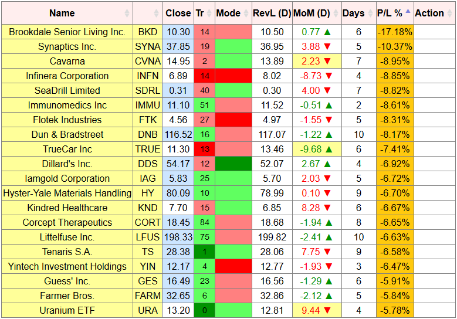Click Brookdale green up MoM arrow
The width and height of the screenshot is (457, 319).
pyautogui.click(x=327, y=32)
